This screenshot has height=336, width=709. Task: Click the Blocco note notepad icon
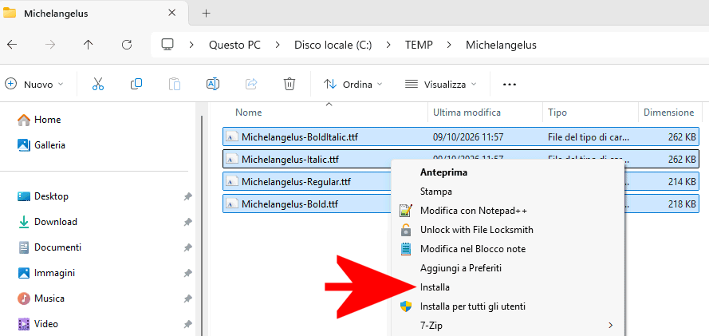tap(406, 249)
